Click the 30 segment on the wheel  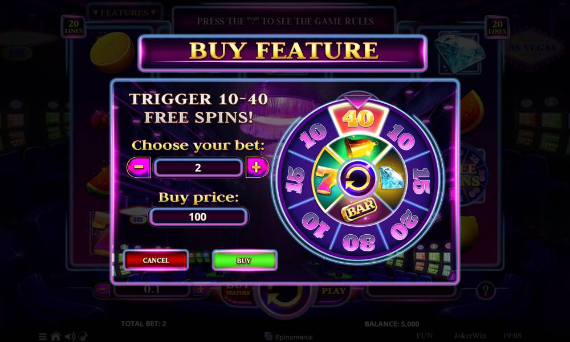click(358, 241)
